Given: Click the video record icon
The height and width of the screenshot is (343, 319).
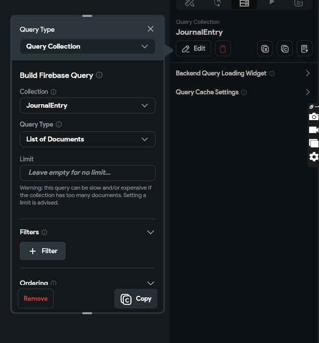Looking at the screenshot, I should [x=314, y=130].
